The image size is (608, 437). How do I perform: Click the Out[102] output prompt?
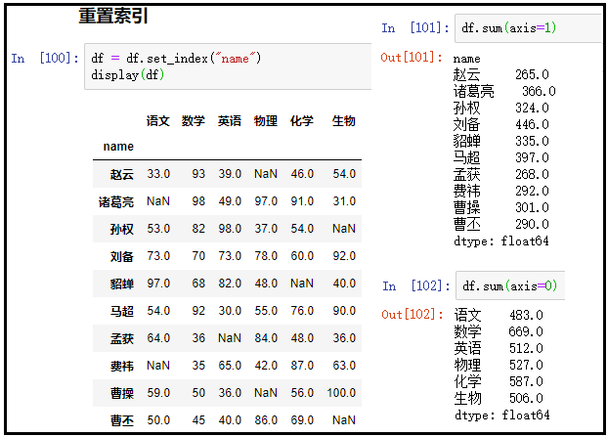tap(413, 315)
